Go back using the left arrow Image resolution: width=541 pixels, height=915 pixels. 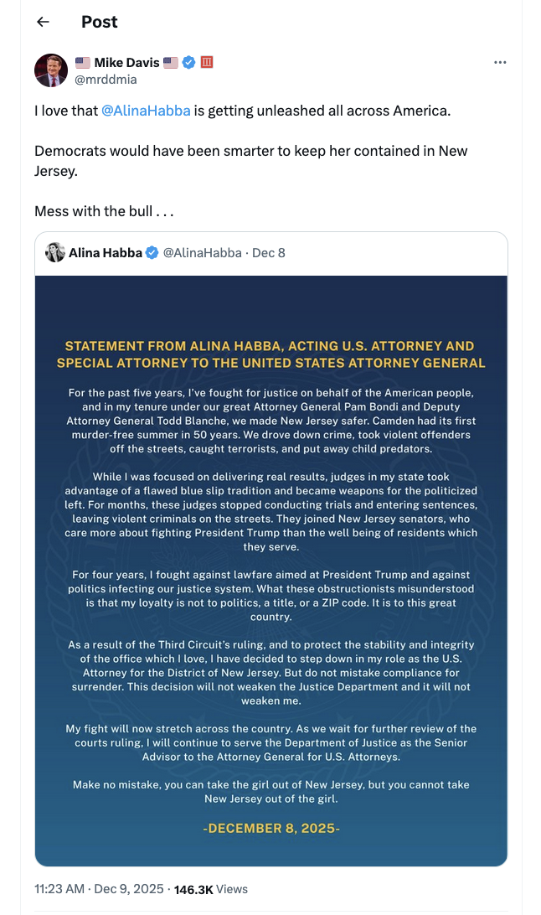(43, 22)
